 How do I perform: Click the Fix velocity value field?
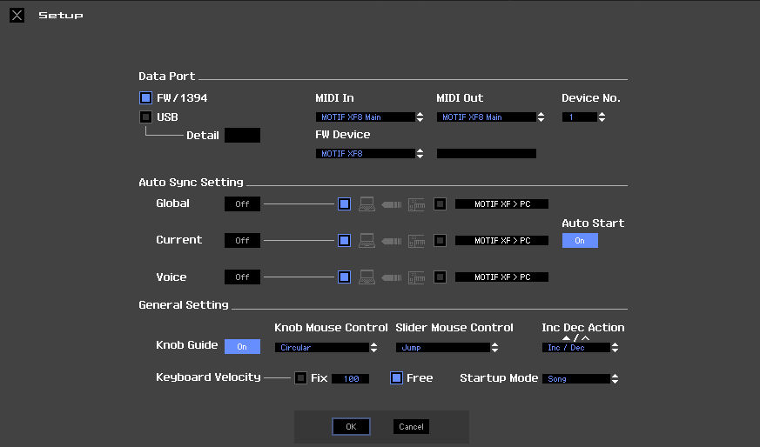pos(350,379)
